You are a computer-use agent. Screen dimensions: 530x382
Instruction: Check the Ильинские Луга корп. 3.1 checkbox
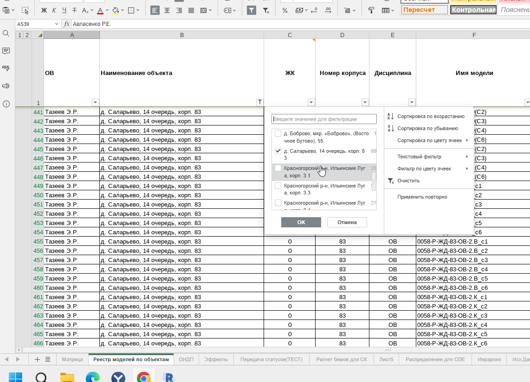tap(278, 169)
